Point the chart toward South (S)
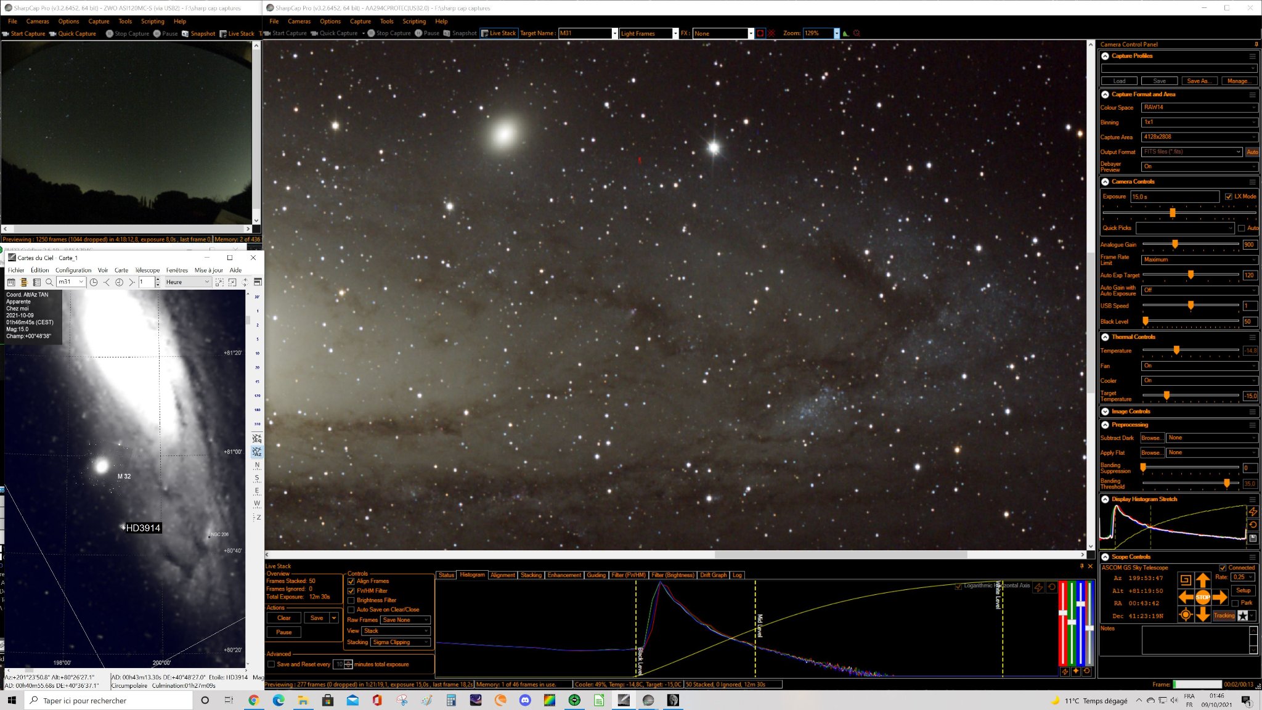 coord(257,478)
